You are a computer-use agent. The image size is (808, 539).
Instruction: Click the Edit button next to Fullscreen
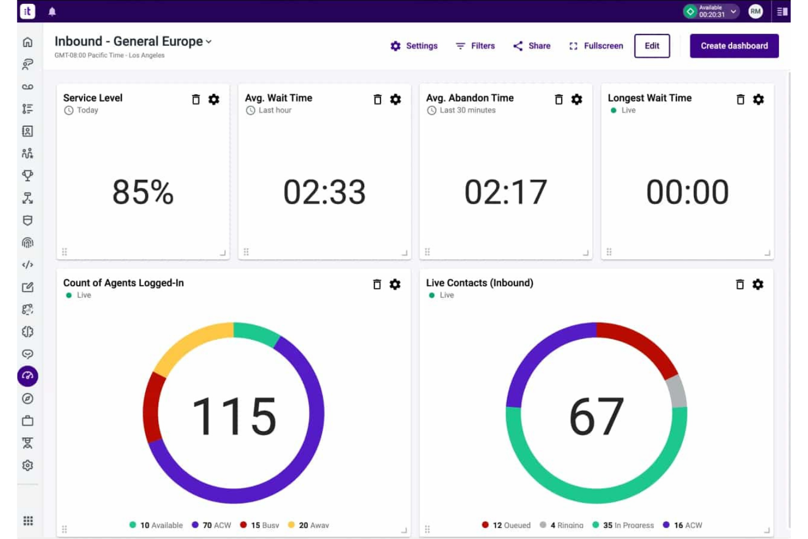click(x=652, y=46)
